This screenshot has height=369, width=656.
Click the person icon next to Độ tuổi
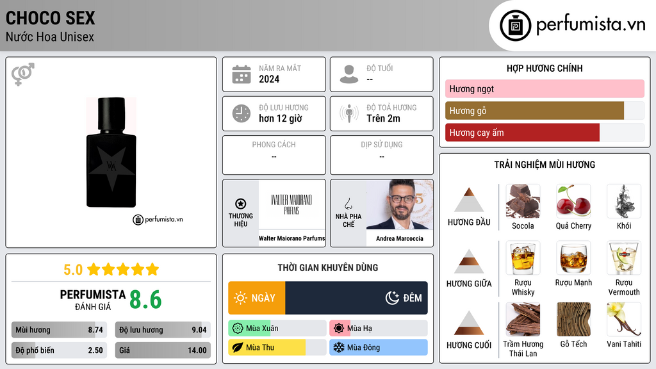pyautogui.click(x=349, y=74)
